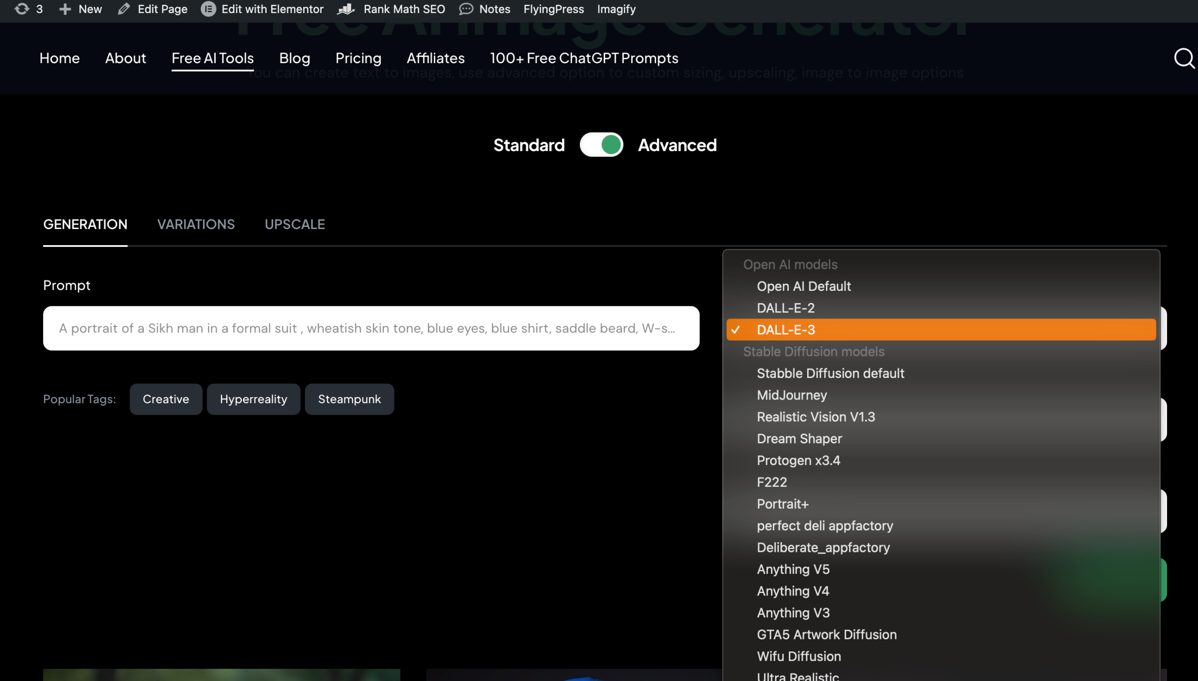Screen dimensions: 1198x681
Task: Click the Hyperreality tag button
Action: 253,399
